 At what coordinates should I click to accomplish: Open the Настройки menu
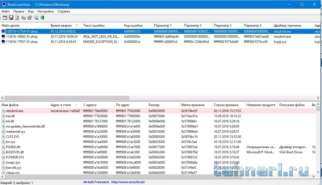click(x=45, y=11)
